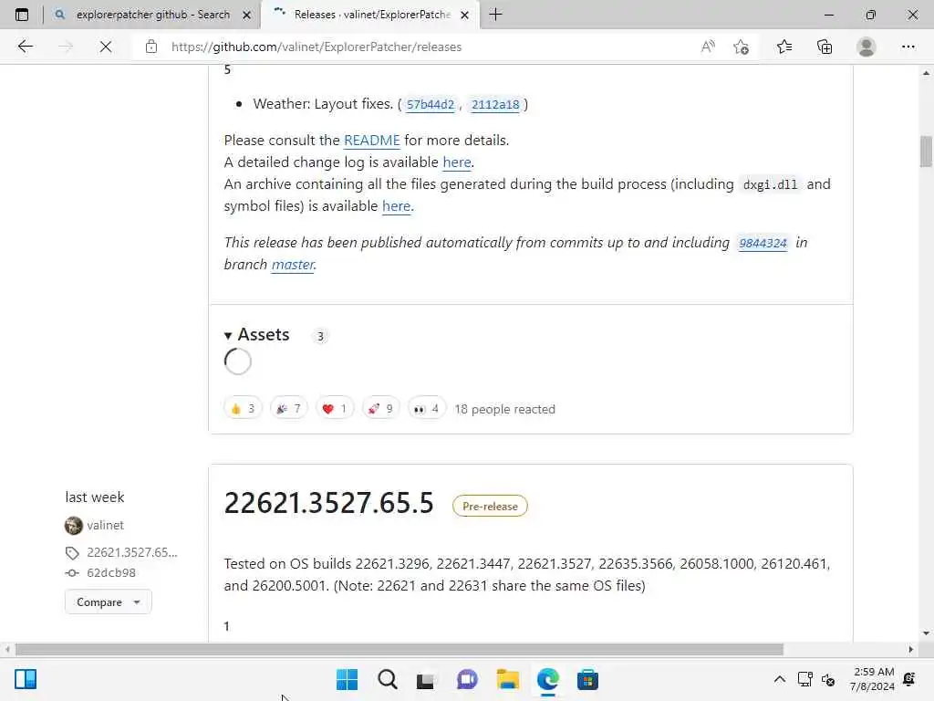Open commit 9844324 link

click(x=763, y=243)
